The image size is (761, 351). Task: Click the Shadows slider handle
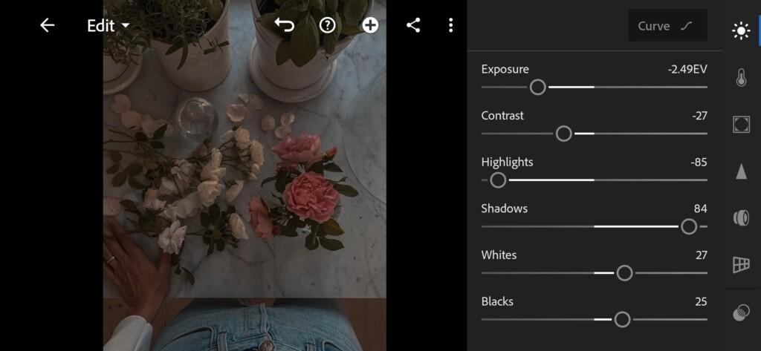[689, 227]
